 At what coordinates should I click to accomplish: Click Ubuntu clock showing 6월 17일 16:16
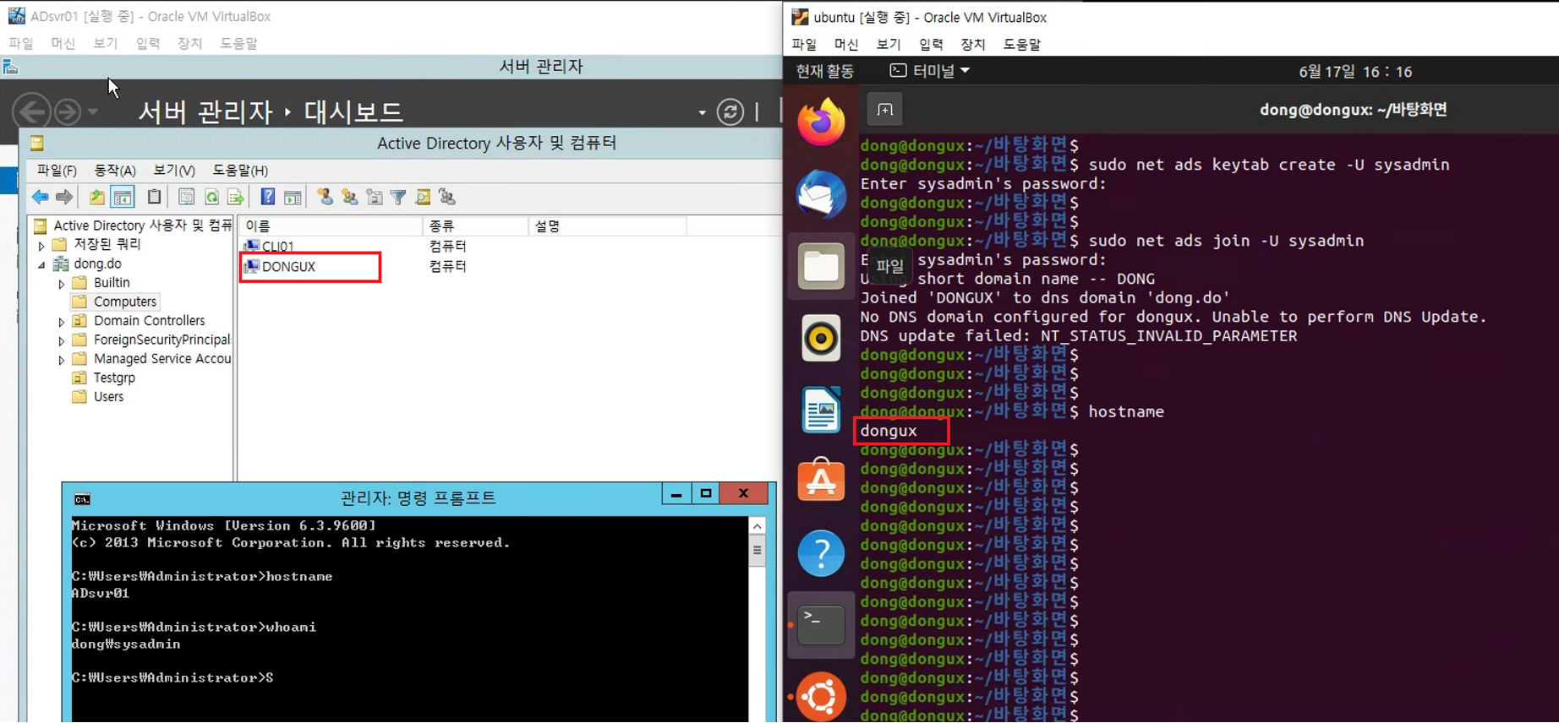1355,72
